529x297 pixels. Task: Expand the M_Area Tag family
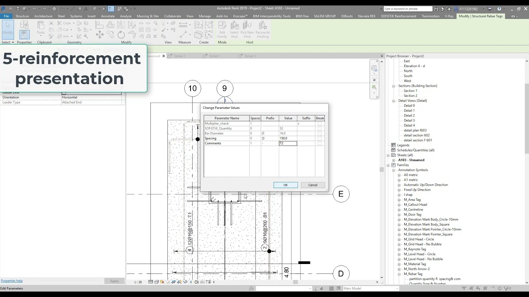(399, 200)
